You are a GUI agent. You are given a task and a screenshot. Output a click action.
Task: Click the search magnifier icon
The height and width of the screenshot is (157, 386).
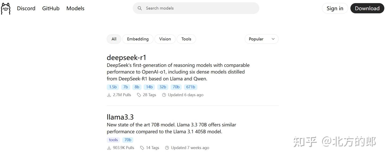coord(140,8)
